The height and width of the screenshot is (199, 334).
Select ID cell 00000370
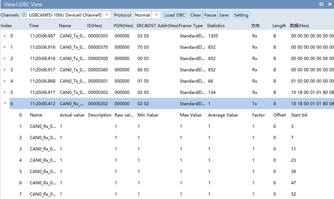98,47
